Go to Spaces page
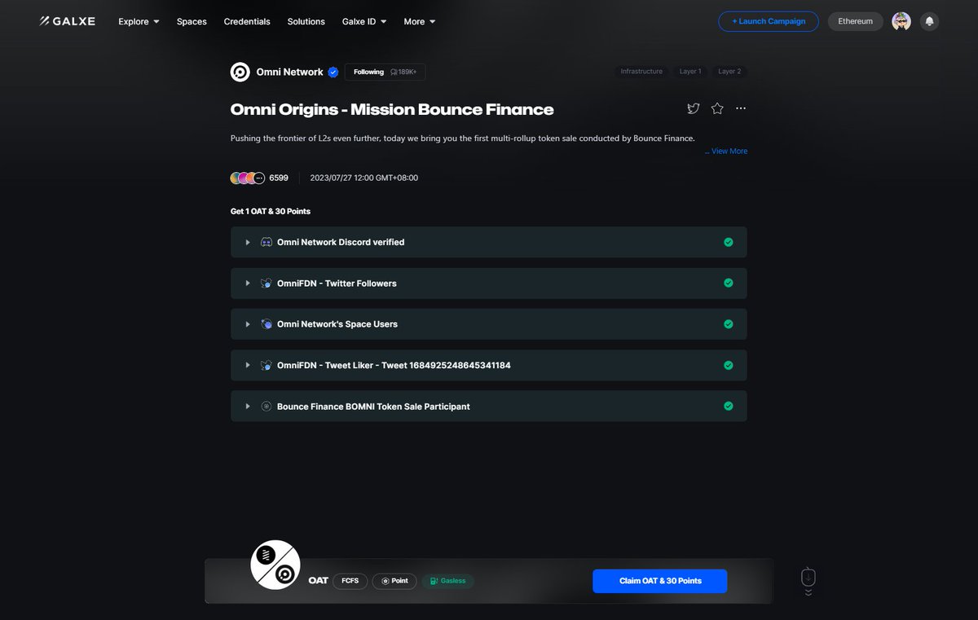 click(192, 21)
